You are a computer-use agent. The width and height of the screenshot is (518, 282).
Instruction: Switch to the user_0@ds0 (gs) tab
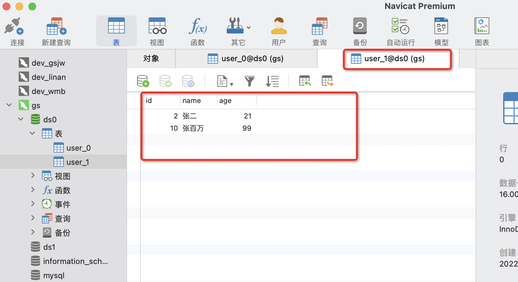(x=246, y=59)
